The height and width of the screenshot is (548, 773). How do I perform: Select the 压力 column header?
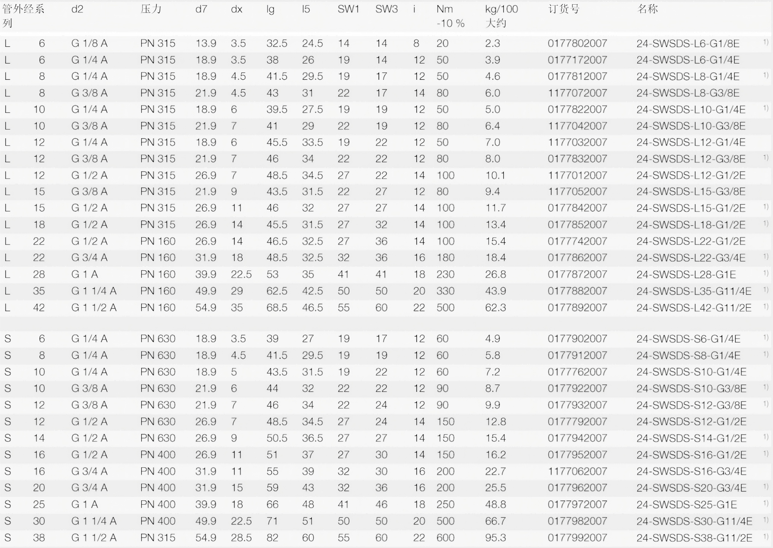pyautogui.click(x=151, y=9)
